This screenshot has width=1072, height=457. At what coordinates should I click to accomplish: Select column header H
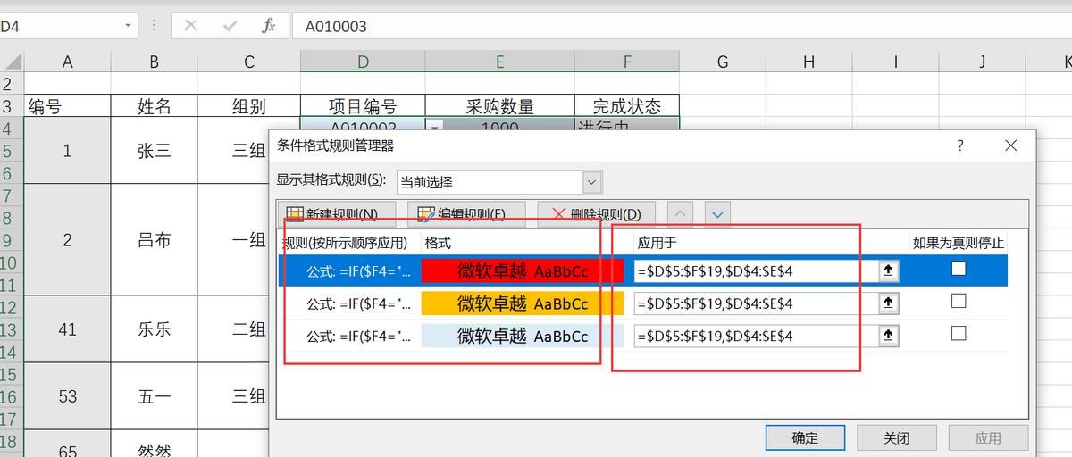click(x=808, y=62)
